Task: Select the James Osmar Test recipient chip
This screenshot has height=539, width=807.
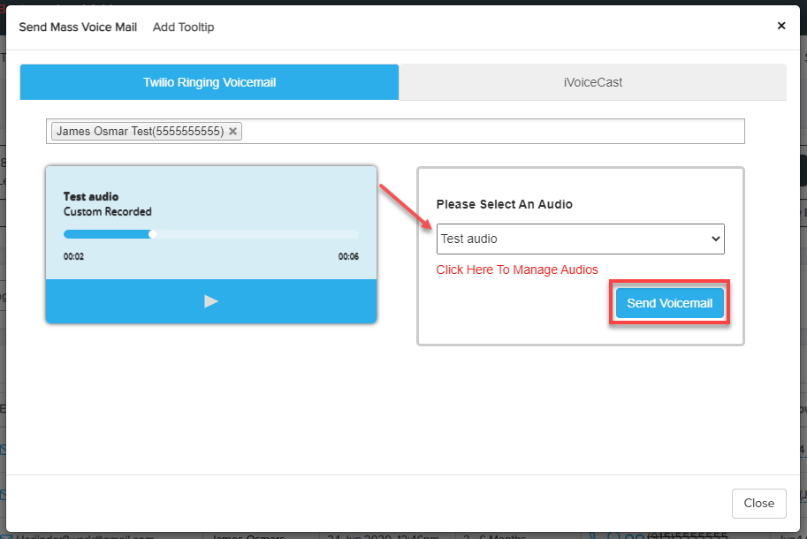Action: pos(139,132)
